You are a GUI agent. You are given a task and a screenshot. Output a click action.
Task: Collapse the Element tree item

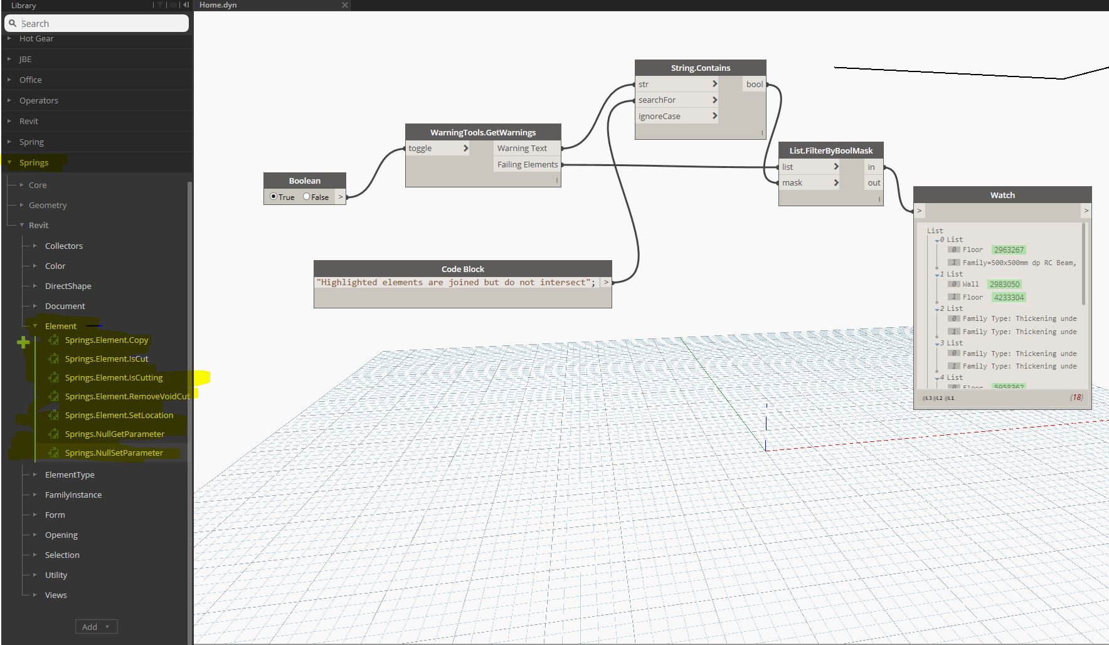coord(35,326)
